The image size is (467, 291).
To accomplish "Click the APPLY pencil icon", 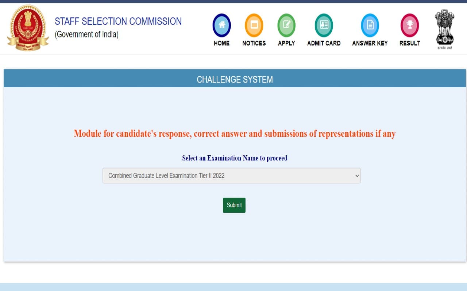I will pyautogui.click(x=286, y=25).
